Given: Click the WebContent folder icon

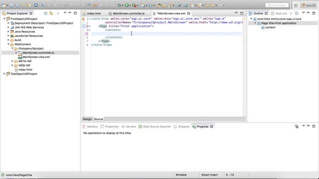Looking at the screenshot, I should [12, 44].
